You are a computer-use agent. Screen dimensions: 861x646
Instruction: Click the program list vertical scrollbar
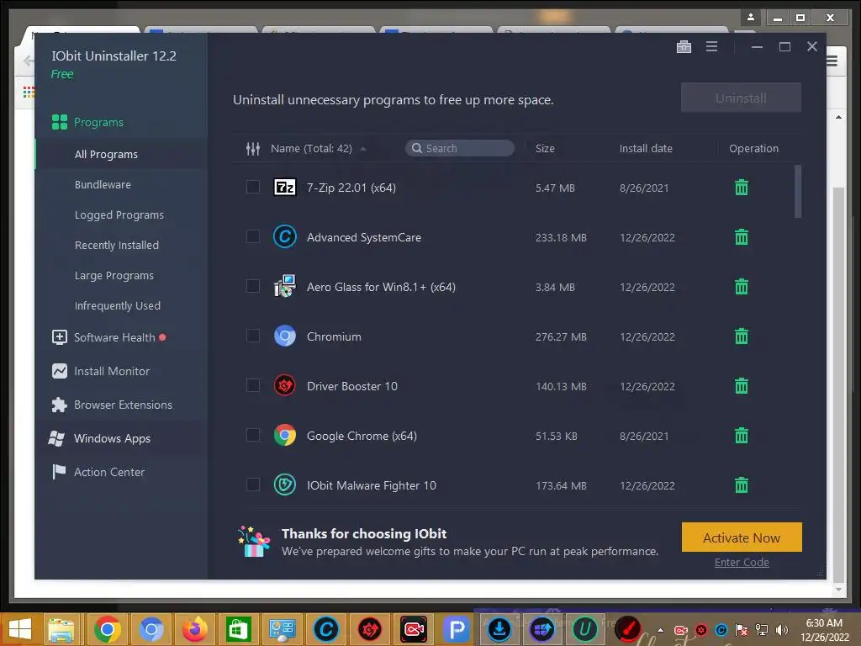pos(797,191)
